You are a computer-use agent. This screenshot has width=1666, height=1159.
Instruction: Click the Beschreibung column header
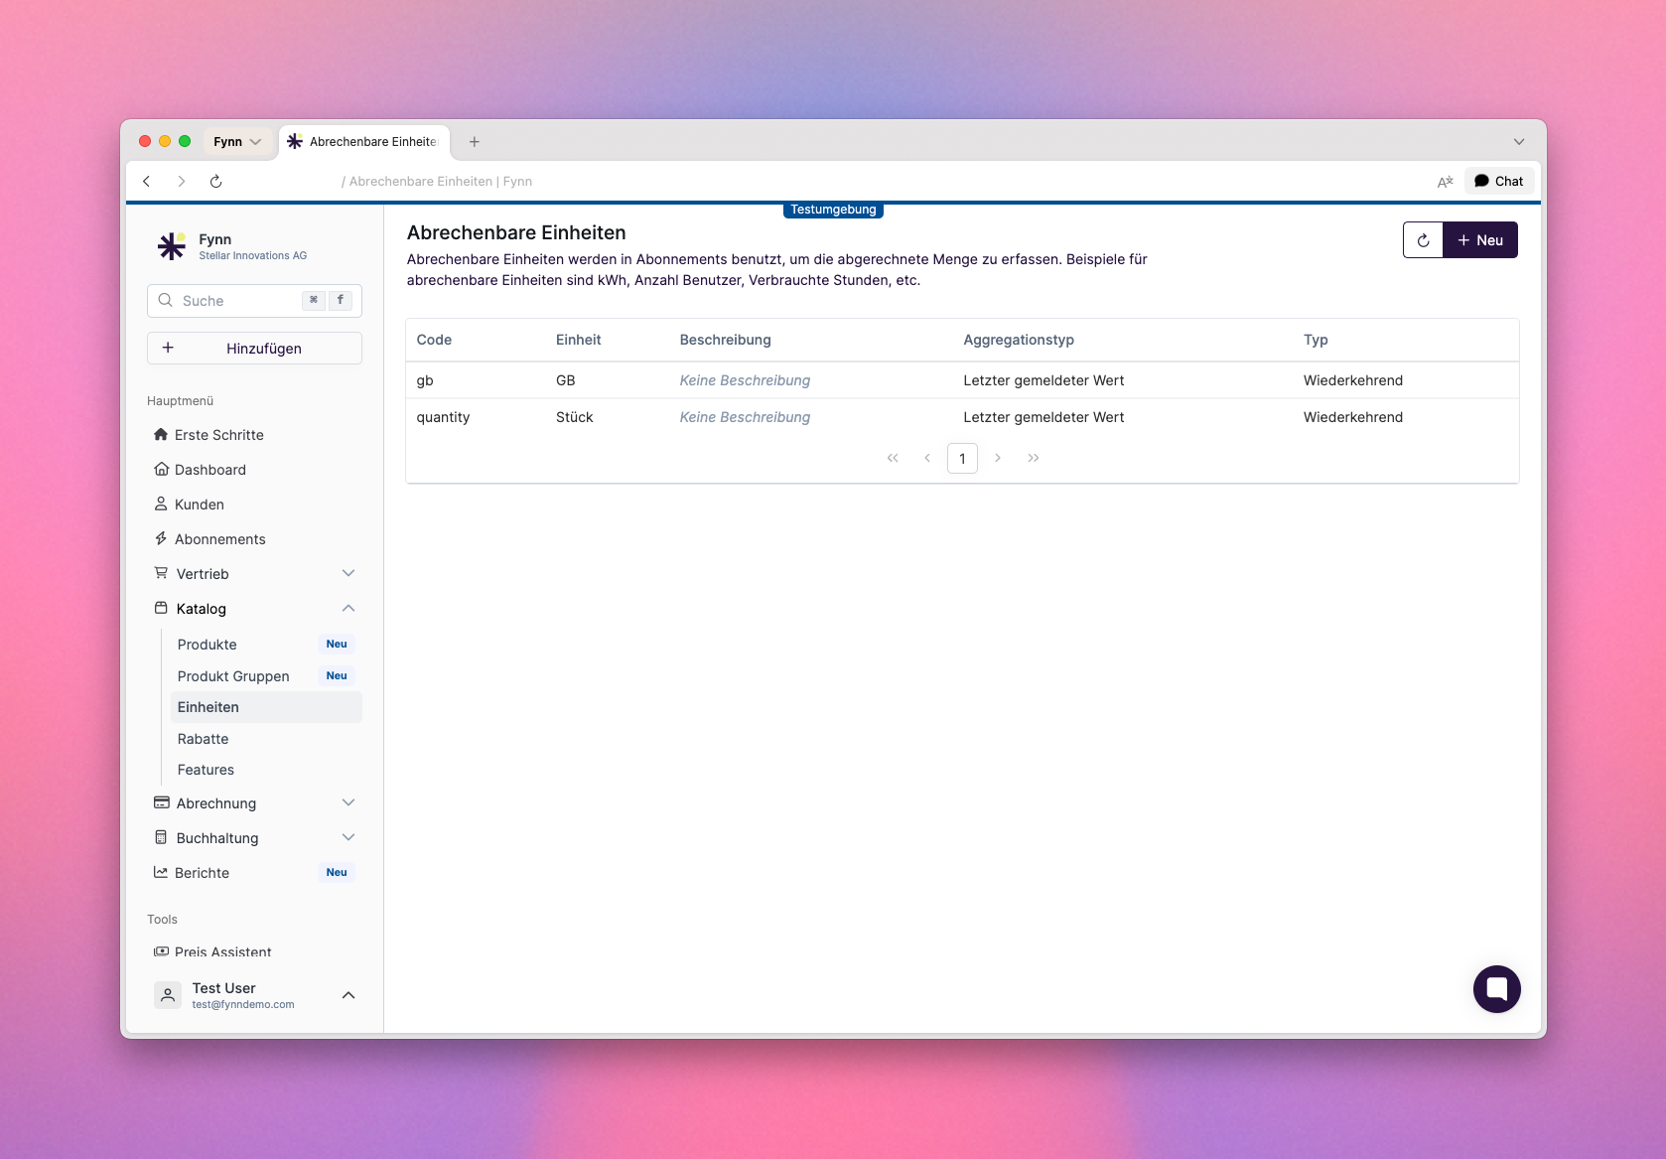(x=725, y=340)
